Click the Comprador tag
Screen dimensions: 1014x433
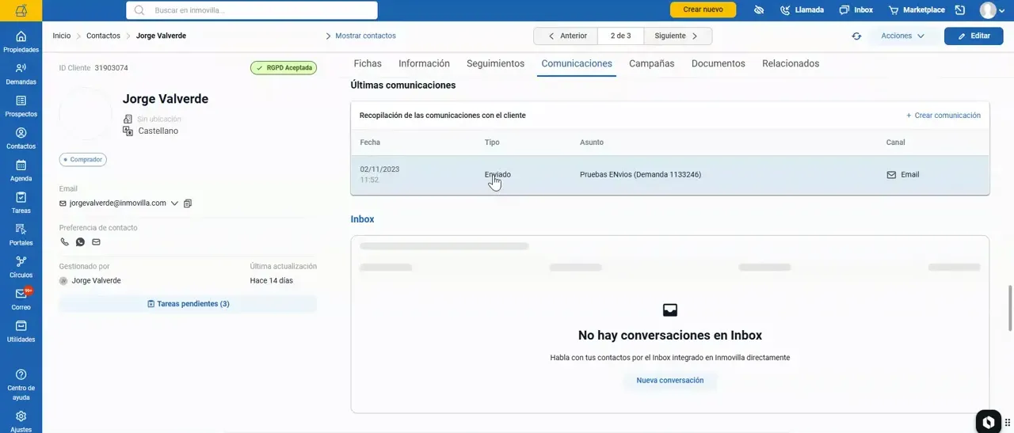tap(83, 160)
